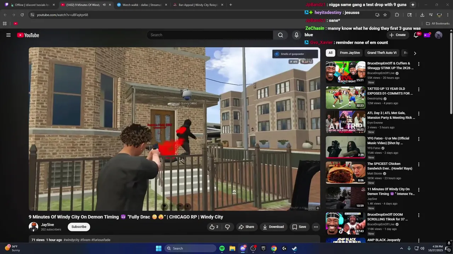Open YouTube notifications bell
This screenshot has width=453, height=254.
[x=416, y=35]
